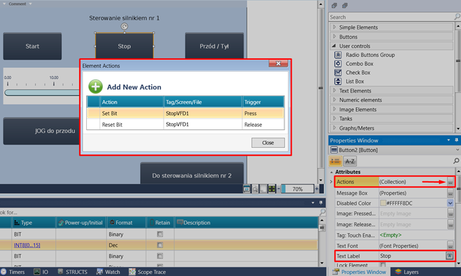Select the List Box control icon
This screenshot has height=276, width=461.
pyautogui.click(x=339, y=82)
